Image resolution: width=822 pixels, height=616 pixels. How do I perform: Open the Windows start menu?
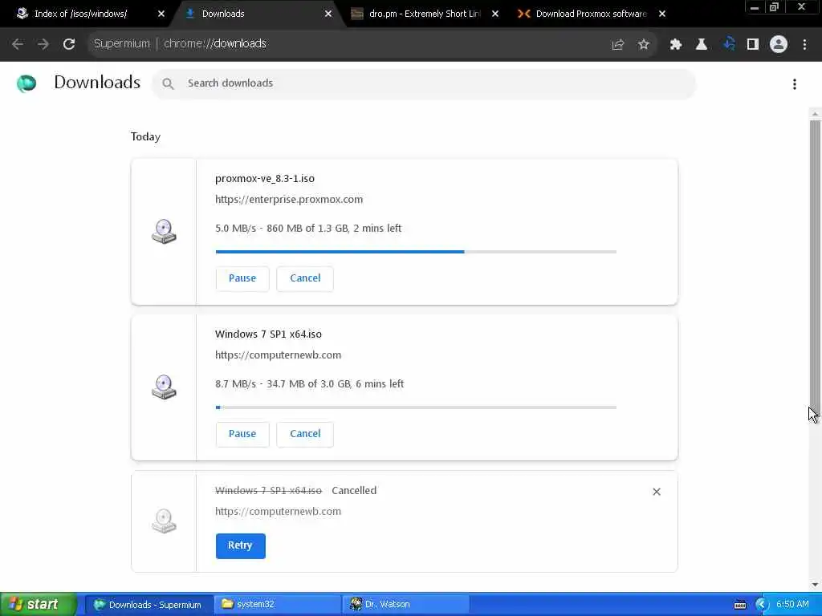coord(38,605)
